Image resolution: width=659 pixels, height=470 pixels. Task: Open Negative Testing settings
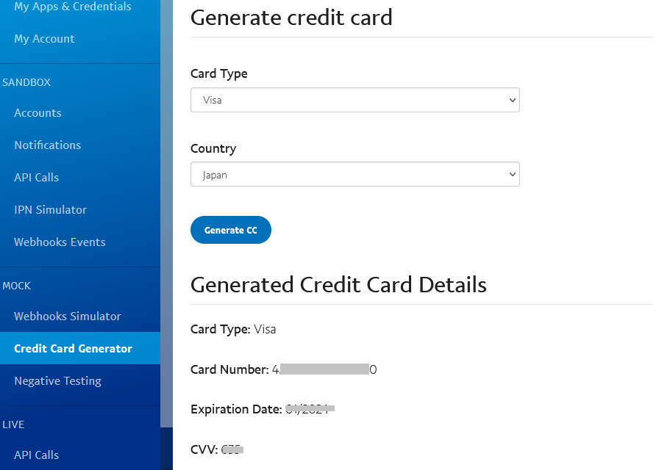point(57,380)
